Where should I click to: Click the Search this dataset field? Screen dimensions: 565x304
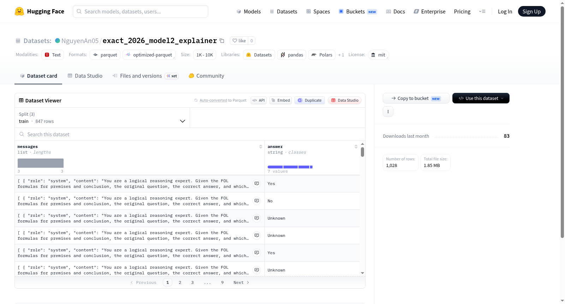190,134
